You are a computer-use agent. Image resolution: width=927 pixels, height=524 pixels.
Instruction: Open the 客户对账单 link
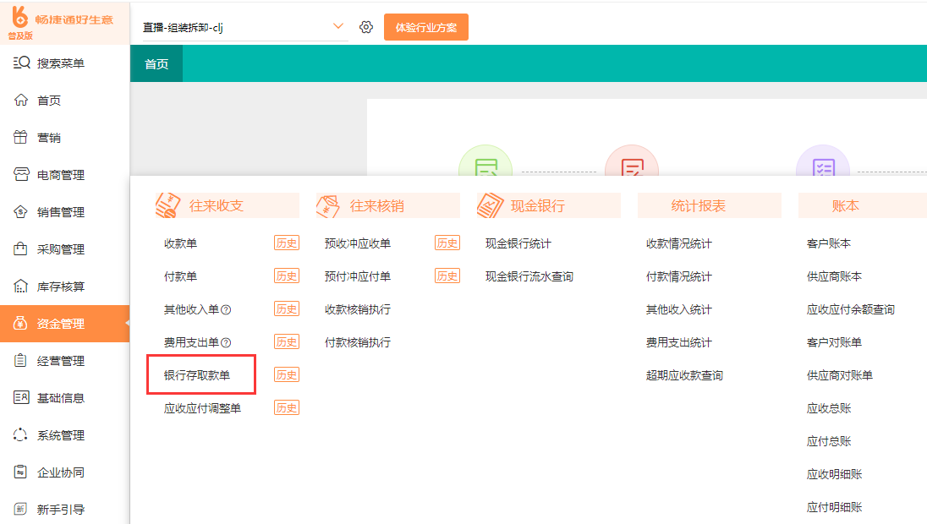point(834,342)
